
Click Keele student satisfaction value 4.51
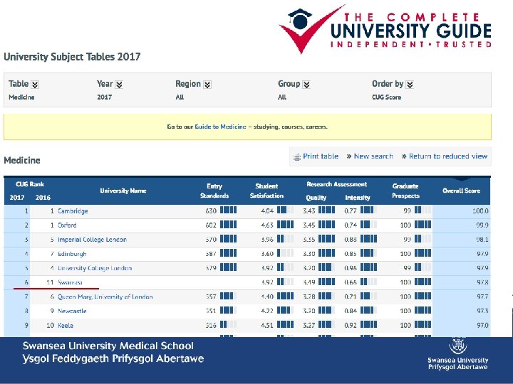[267, 325]
